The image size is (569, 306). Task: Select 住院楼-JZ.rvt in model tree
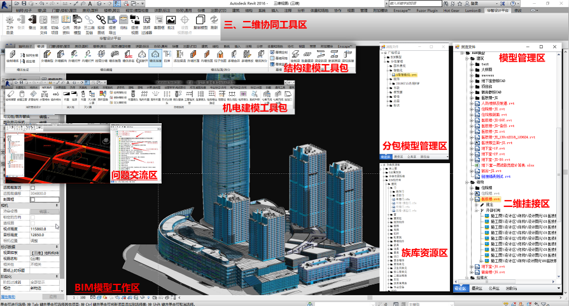point(493,109)
